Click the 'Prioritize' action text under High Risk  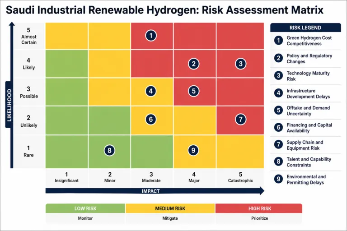coord(260,218)
